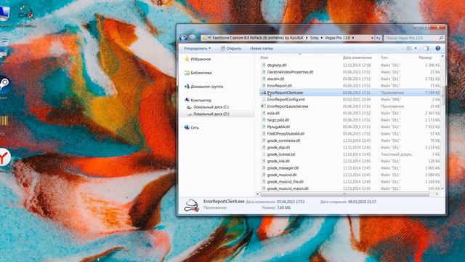Screen dimensions: 465x262
Task: Select ErrorReportClient.exe in file list
Action: tap(350, 92)
